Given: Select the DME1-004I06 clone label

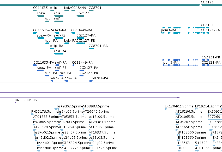Looking at the screenshot, I should [26, 100].
